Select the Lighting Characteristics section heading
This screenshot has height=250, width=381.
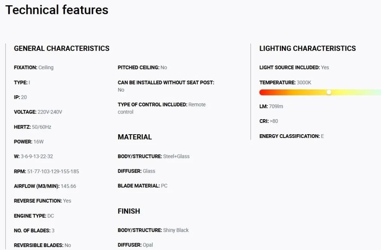click(x=307, y=49)
